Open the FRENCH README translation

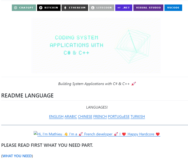pyautogui.click(x=100, y=117)
